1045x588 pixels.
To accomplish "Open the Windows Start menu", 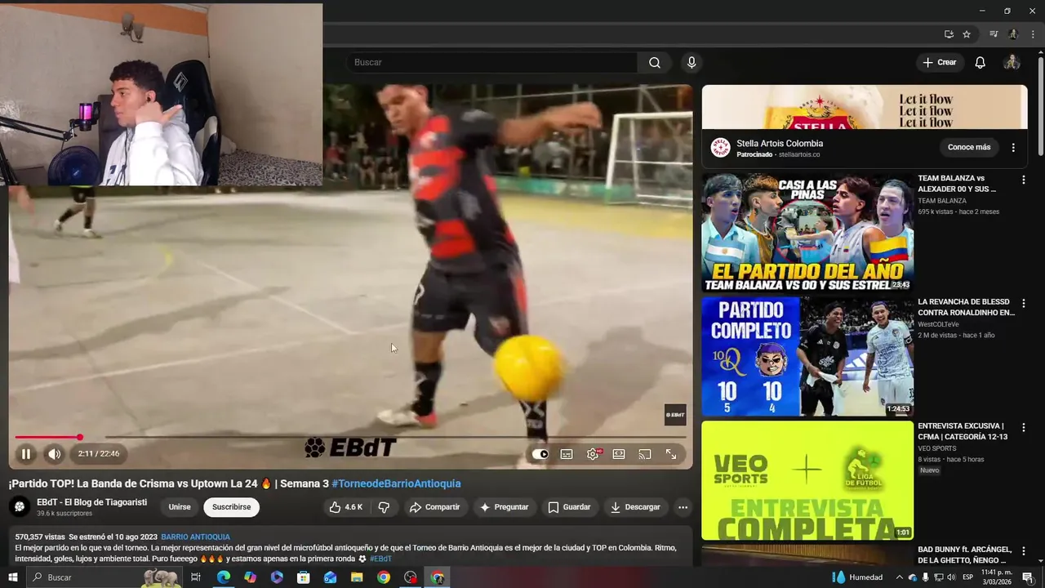I will [x=12, y=577].
